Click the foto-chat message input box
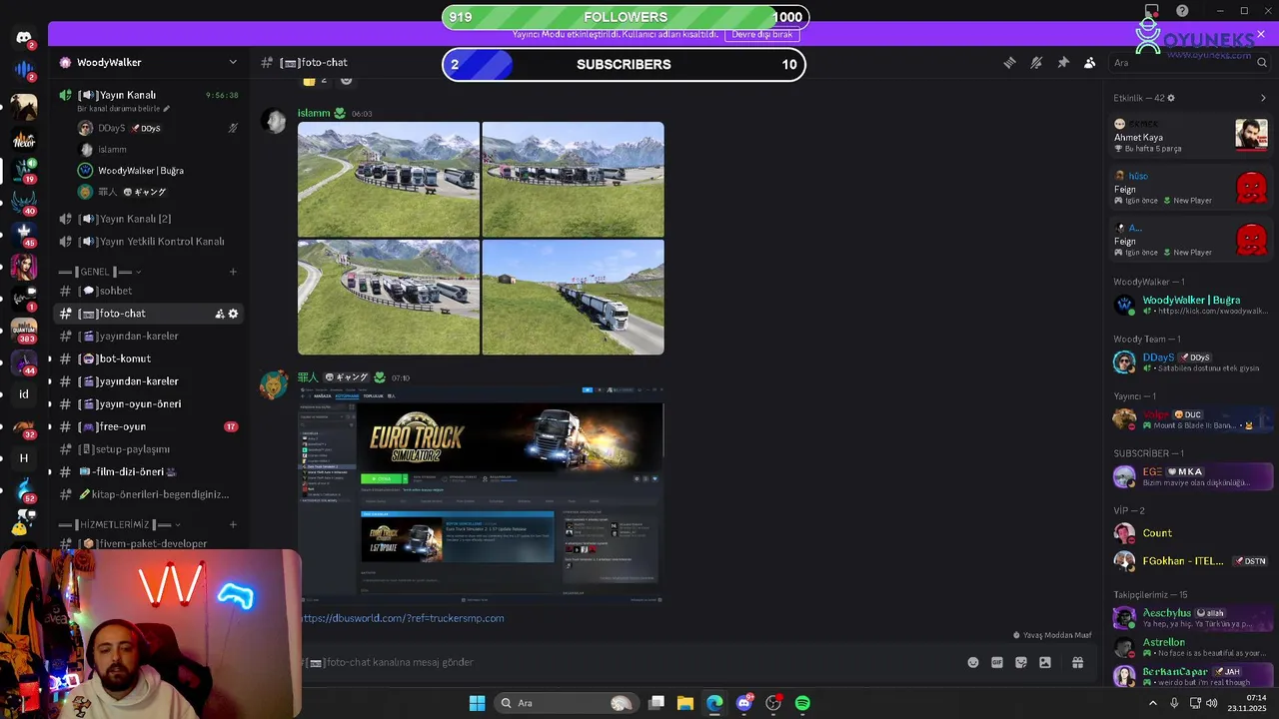1279x719 pixels. click(630, 662)
